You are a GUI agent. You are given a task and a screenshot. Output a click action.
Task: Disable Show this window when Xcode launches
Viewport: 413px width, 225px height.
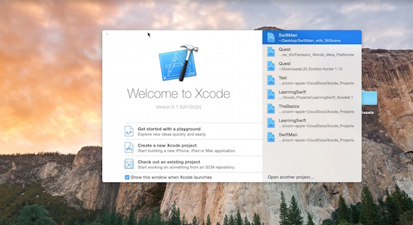click(127, 177)
